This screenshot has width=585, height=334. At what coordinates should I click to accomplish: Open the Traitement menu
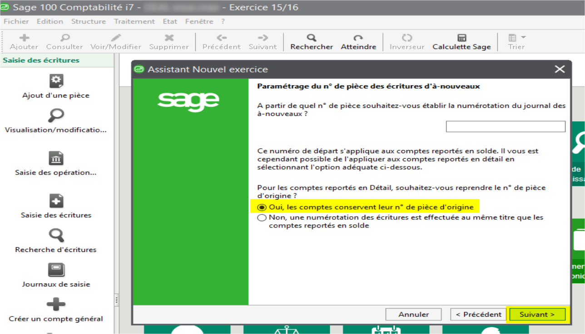pos(134,21)
